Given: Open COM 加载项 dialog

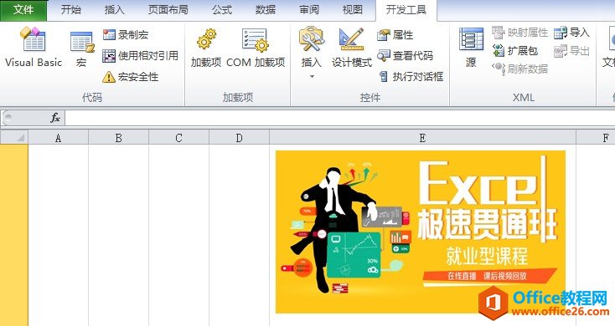Looking at the screenshot, I should coord(256,48).
